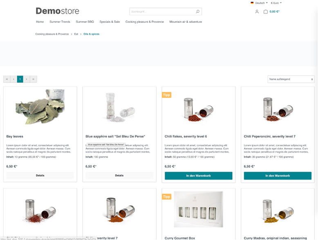Image resolution: width=318 pixels, height=240 pixels.
Task: Go to next page pagination arrow
Action: tap(27, 79)
